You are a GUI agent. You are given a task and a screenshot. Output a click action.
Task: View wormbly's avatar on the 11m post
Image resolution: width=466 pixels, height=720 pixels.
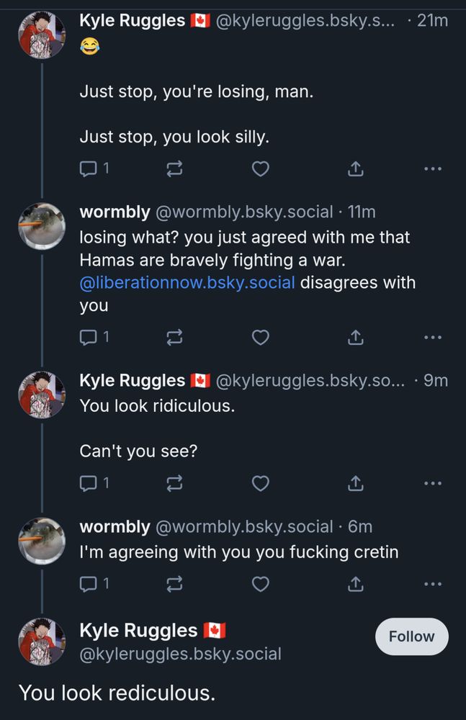tap(42, 225)
